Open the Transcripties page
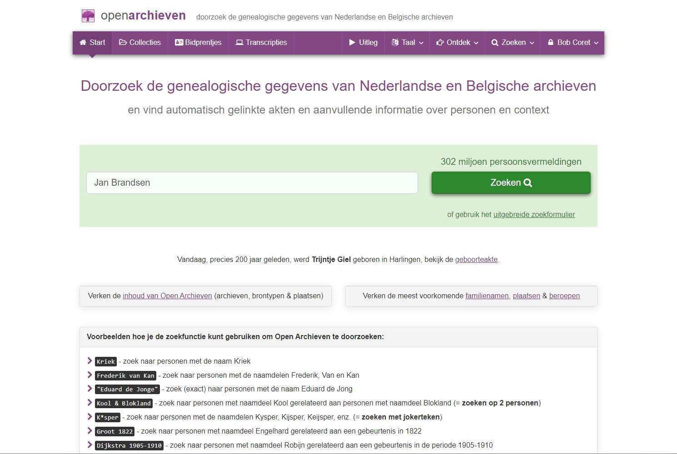The height and width of the screenshot is (454, 677). tap(261, 43)
